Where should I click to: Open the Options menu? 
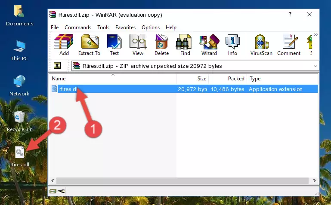(151, 28)
